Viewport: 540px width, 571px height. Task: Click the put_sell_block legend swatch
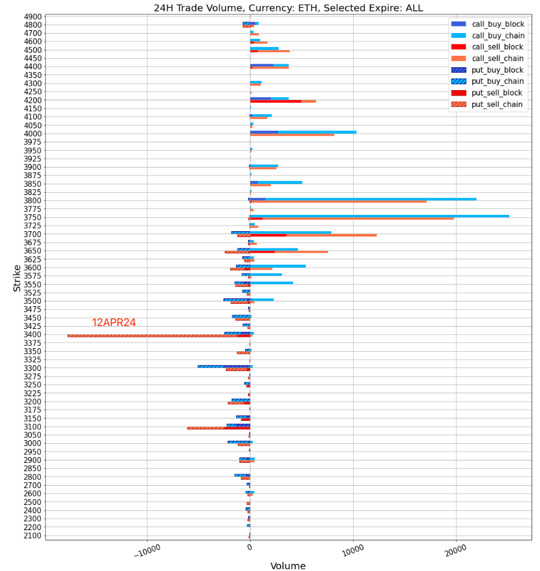pyautogui.click(x=460, y=93)
